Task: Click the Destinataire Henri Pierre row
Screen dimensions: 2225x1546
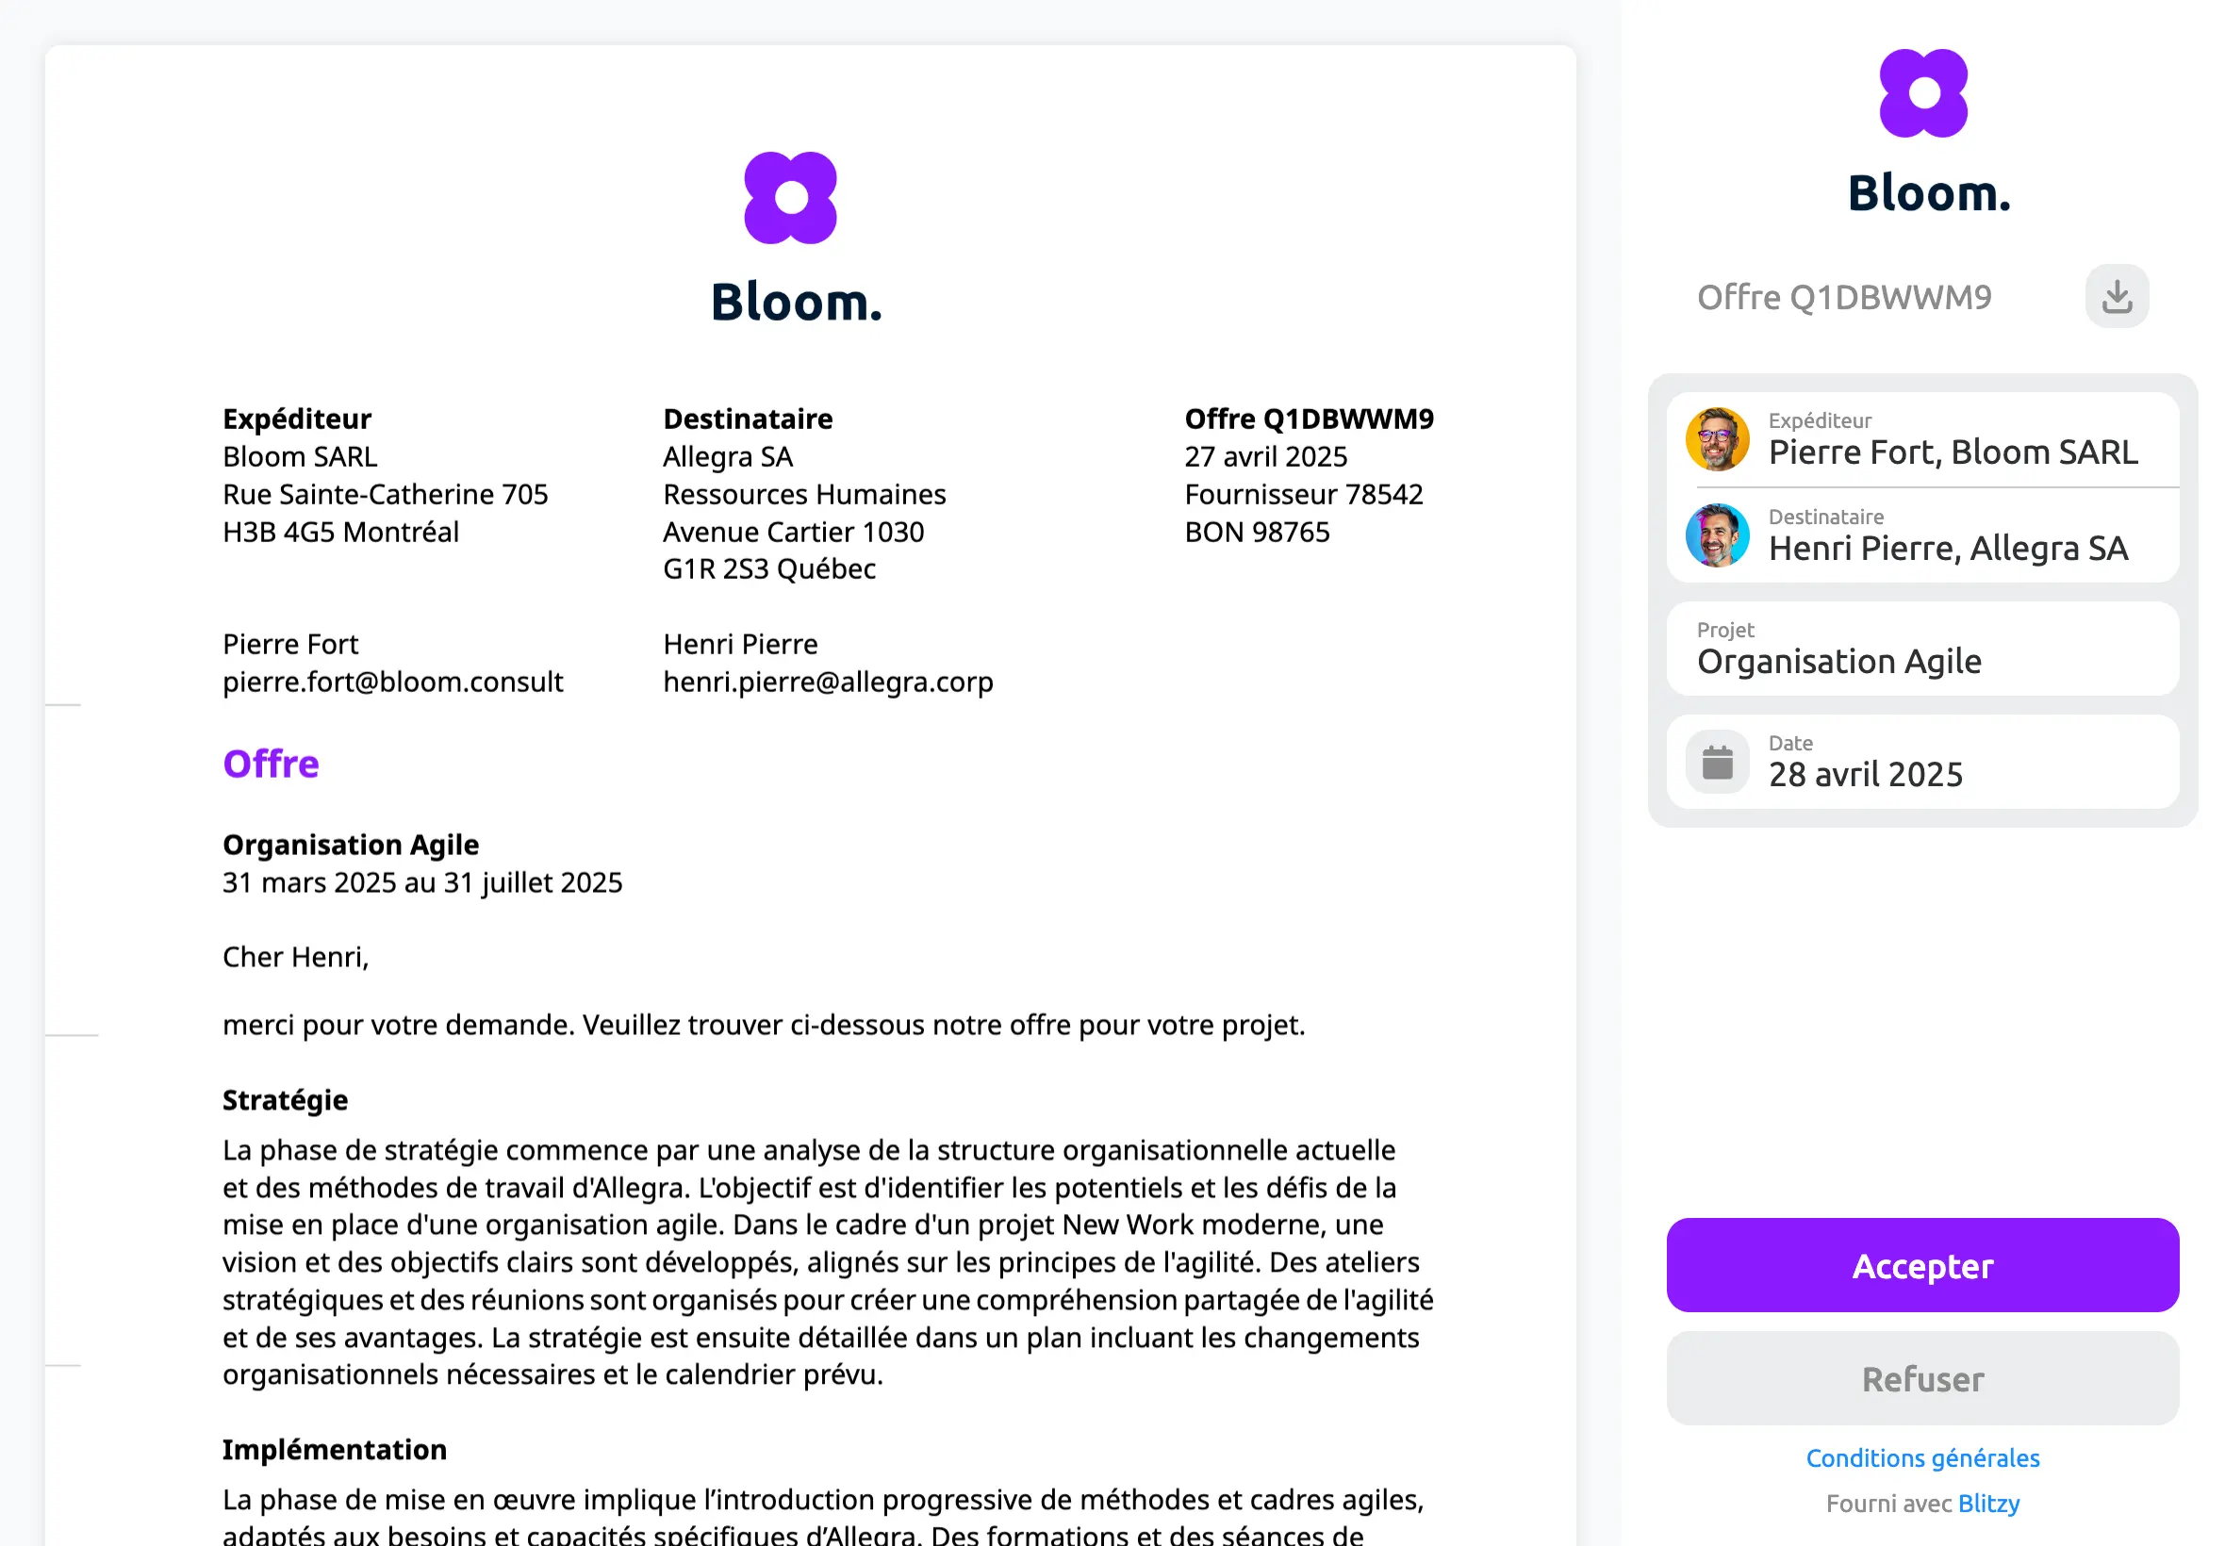Action: pos(1921,535)
